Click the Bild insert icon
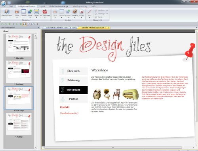The width and height of the screenshot is (198, 151). pyautogui.click(x=17, y=13)
